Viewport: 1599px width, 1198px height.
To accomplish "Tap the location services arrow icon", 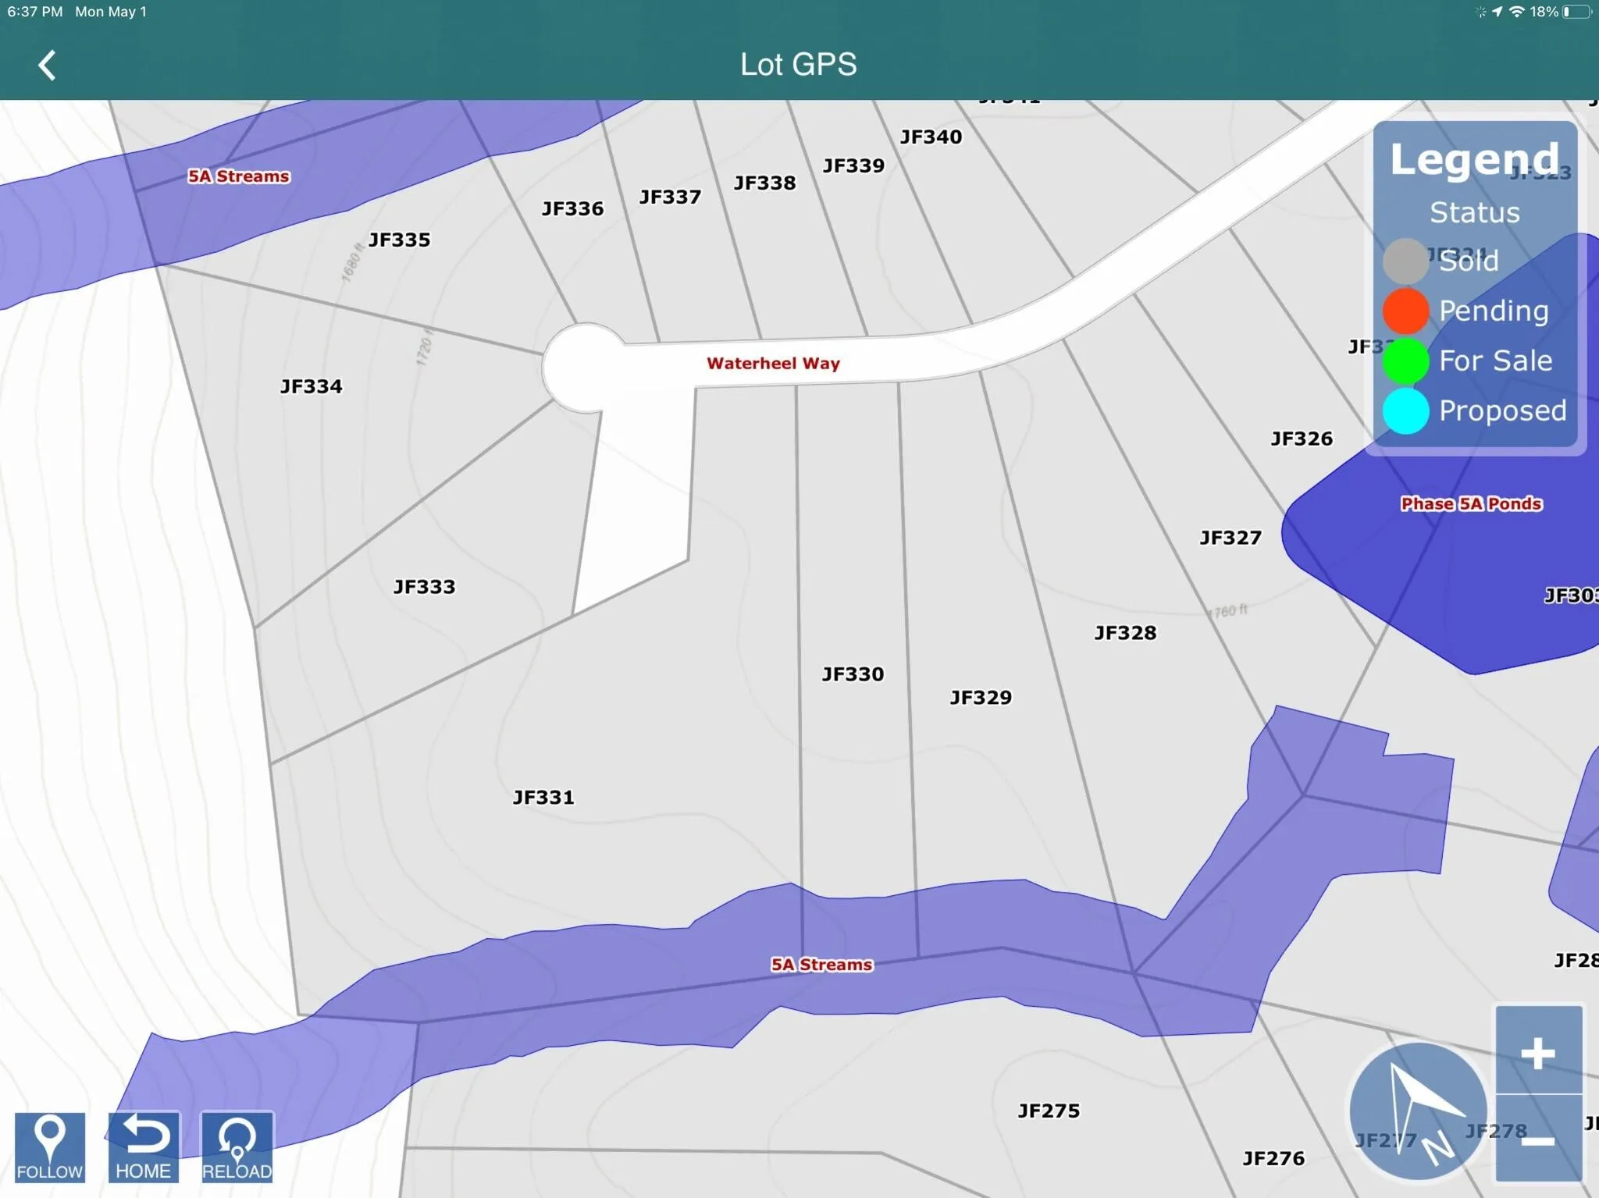I will (x=1497, y=12).
